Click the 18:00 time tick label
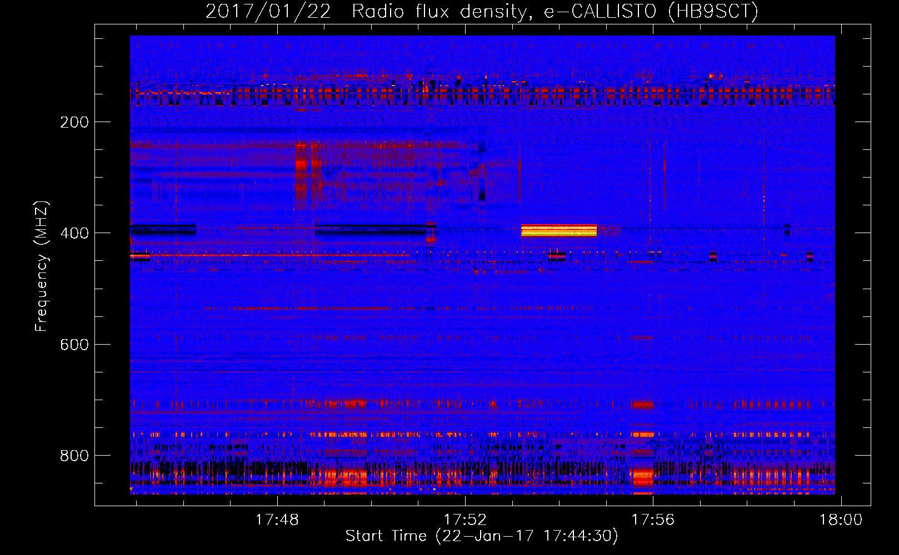The width and height of the screenshot is (899, 555). (841, 520)
